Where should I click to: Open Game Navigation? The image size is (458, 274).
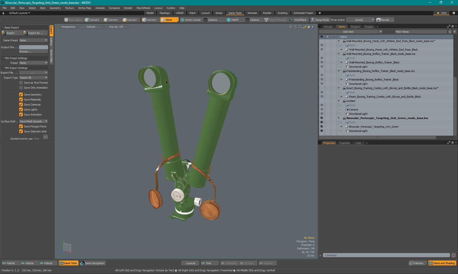pos(92,263)
